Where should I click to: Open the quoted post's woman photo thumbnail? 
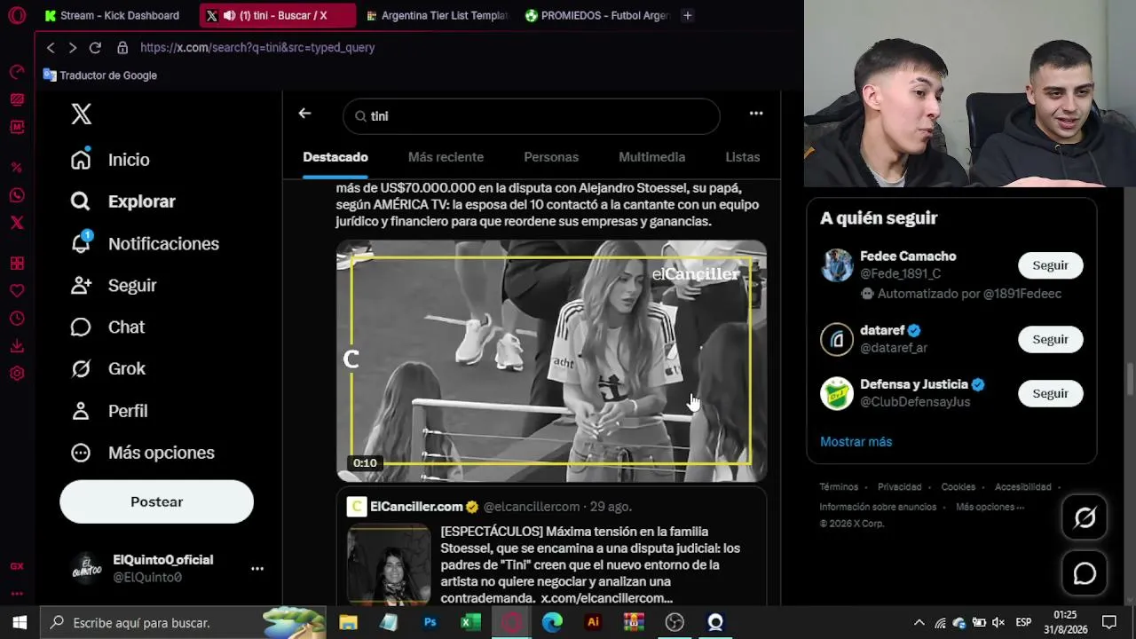[389, 564]
